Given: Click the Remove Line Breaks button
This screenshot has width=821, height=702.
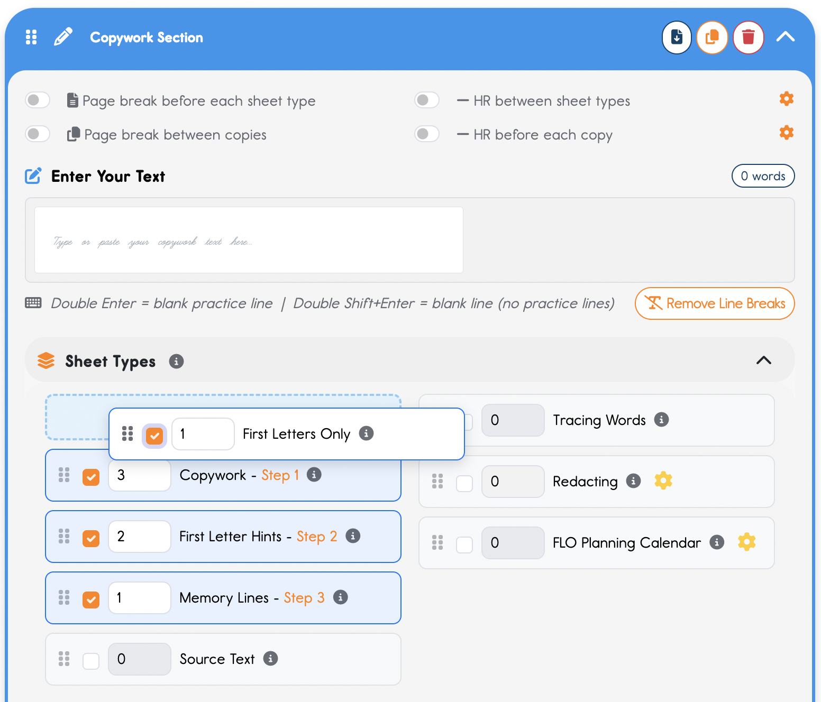Looking at the screenshot, I should tap(714, 303).
